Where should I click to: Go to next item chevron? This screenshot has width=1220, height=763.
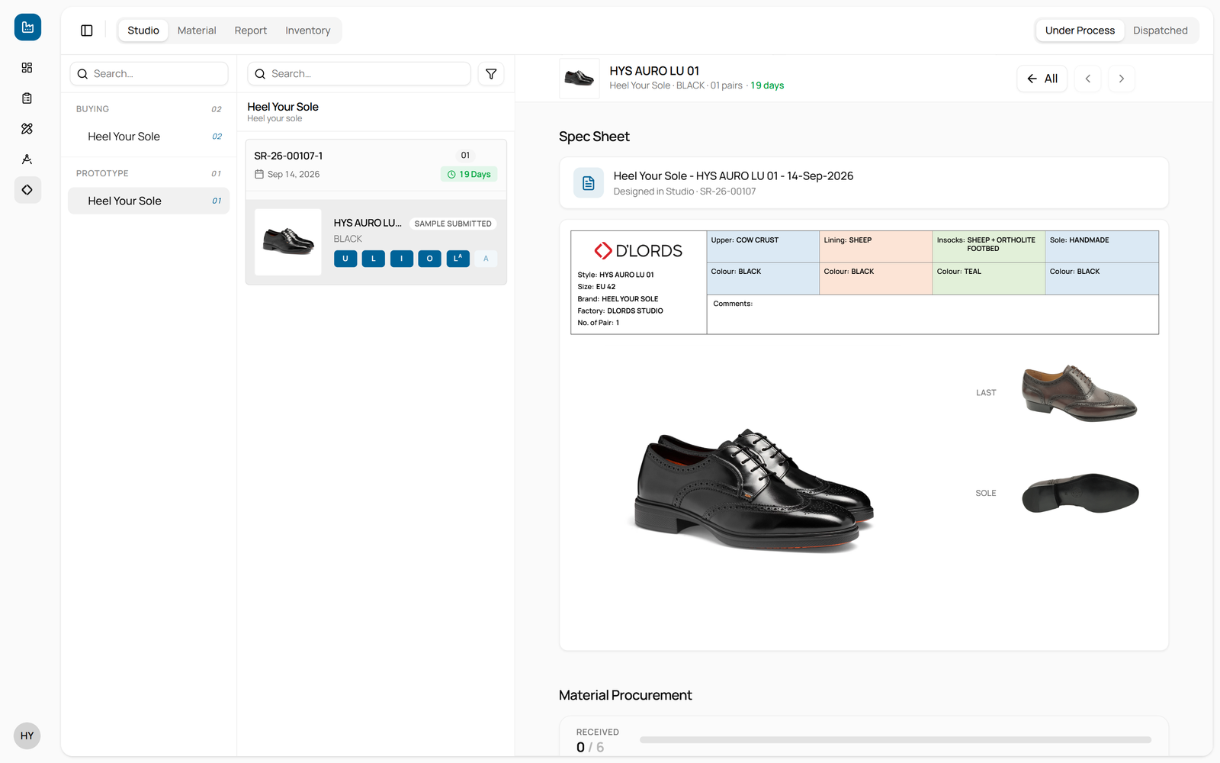coord(1122,79)
